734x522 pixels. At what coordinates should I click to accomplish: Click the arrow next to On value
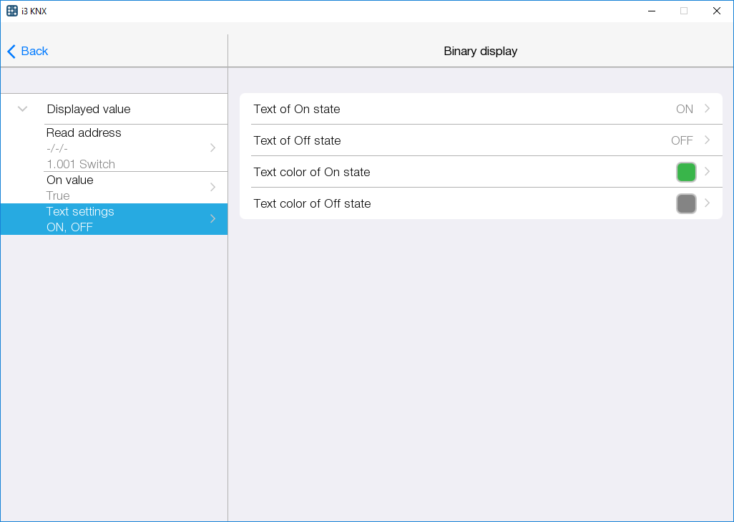pos(212,187)
